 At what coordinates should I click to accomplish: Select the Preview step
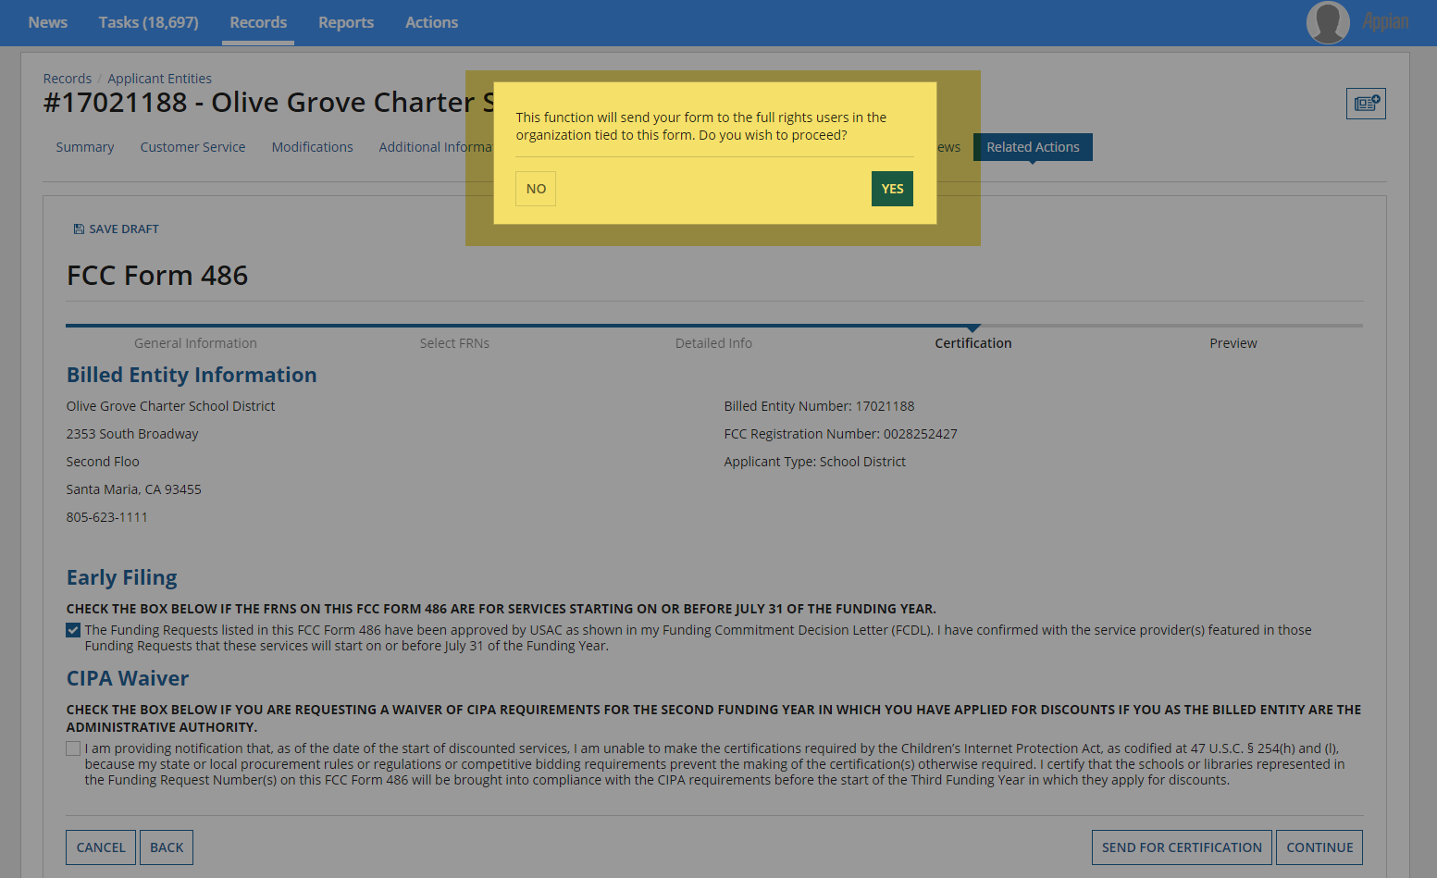1233,343
